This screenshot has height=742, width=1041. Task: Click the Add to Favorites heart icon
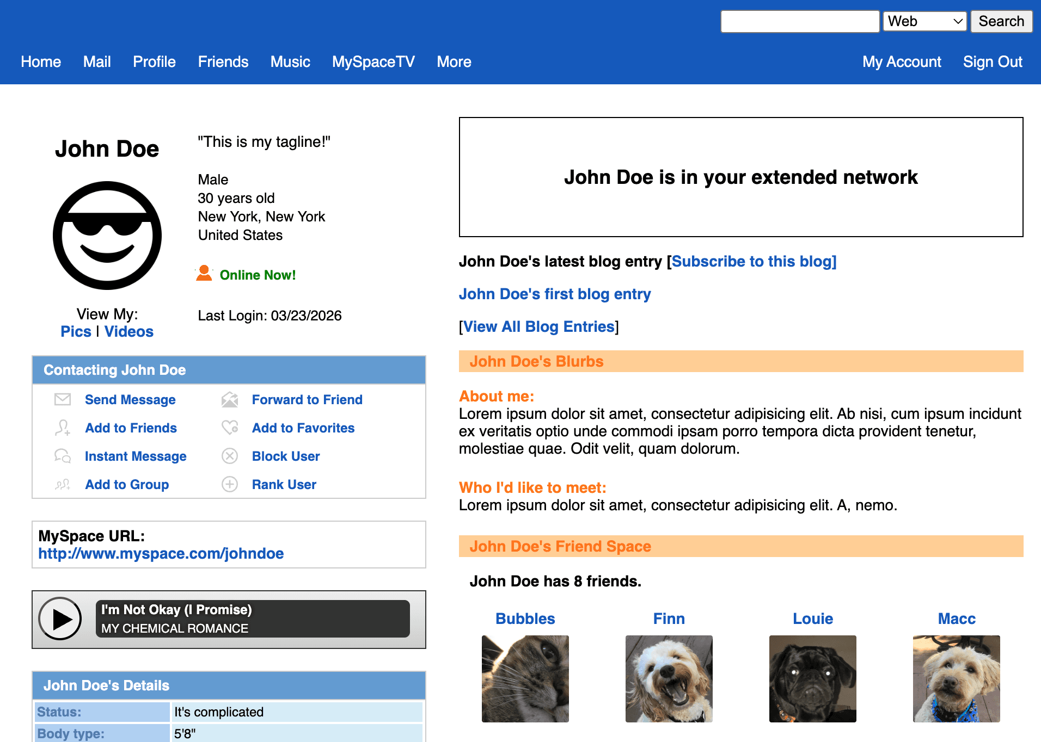230,428
